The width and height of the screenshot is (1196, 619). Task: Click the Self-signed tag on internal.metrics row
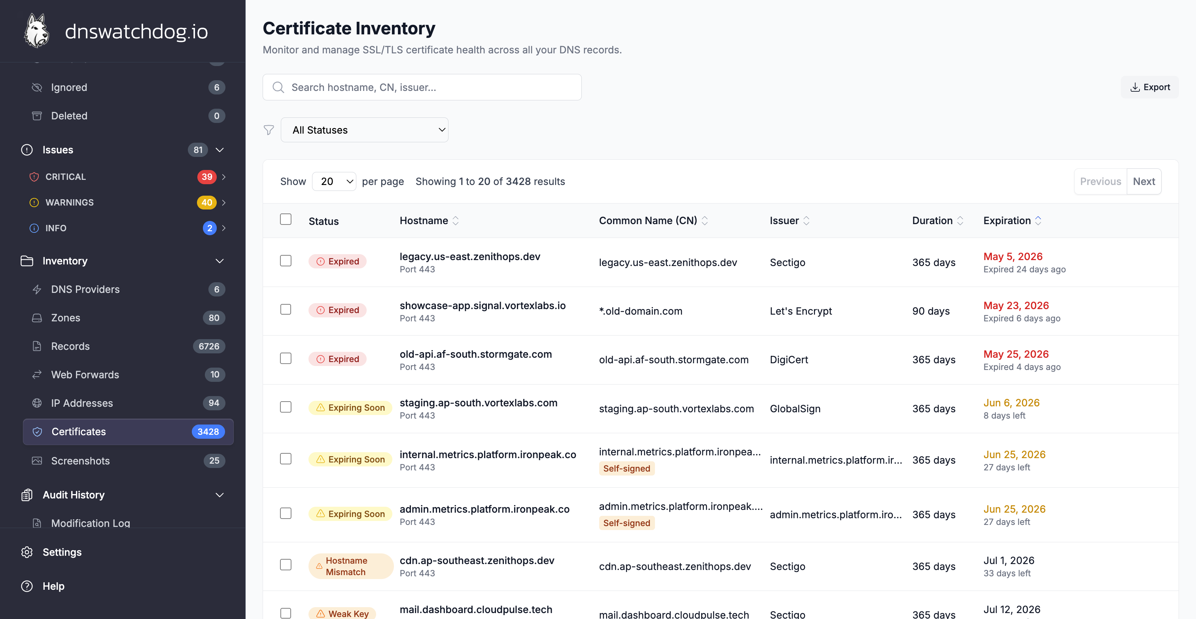pos(626,468)
